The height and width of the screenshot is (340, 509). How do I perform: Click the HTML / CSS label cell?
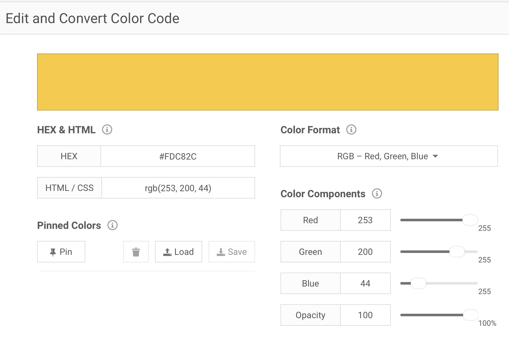click(69, 188)
